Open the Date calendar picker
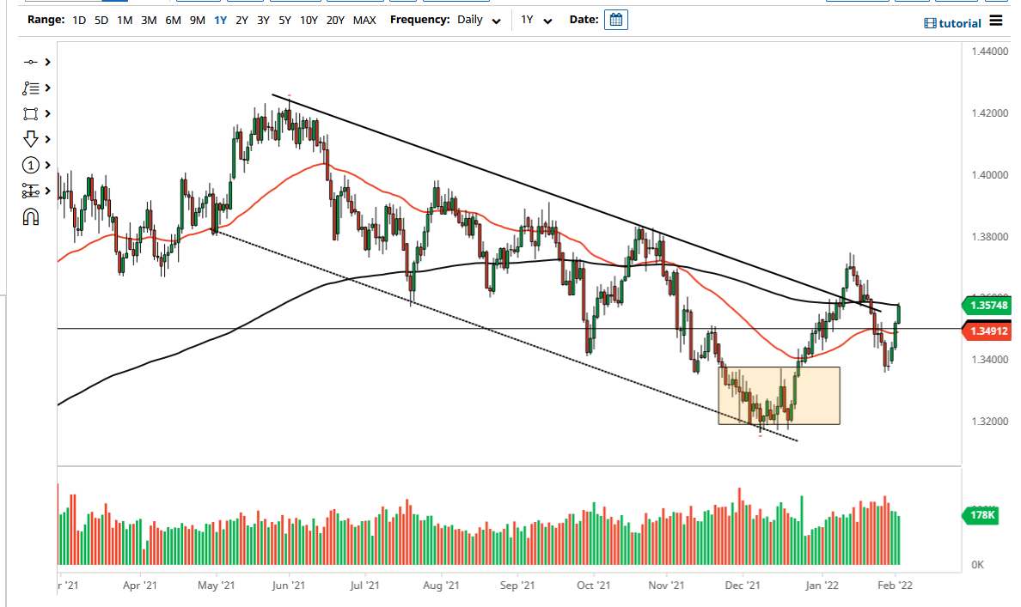The width and height of the screenshot is (1021, 607). 615,19
